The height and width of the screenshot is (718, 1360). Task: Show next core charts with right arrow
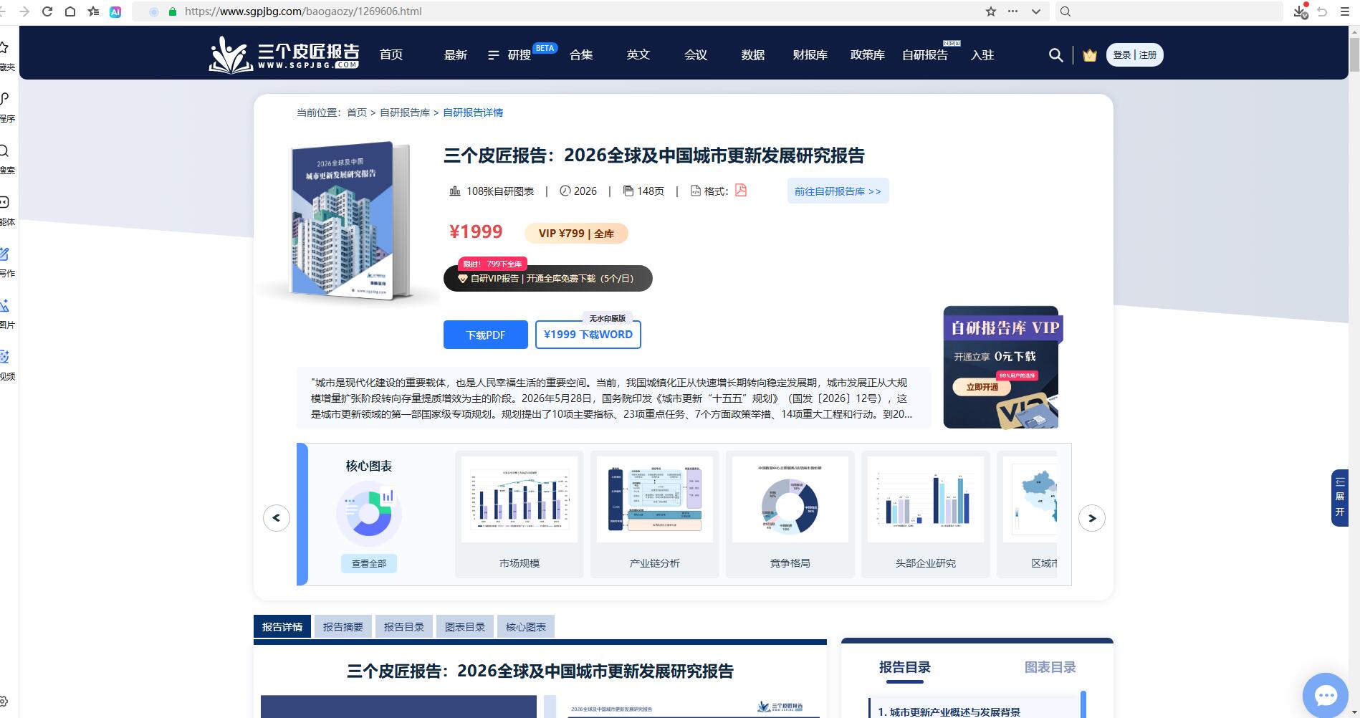[x=1092, y=518]
